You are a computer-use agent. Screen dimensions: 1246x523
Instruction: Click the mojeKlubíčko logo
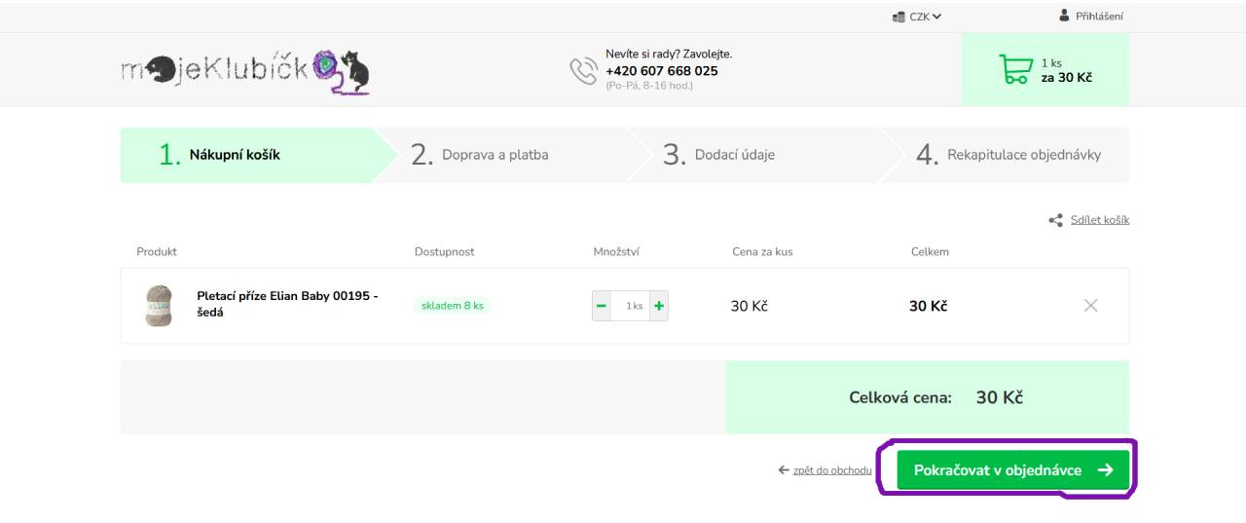point(245,71)
